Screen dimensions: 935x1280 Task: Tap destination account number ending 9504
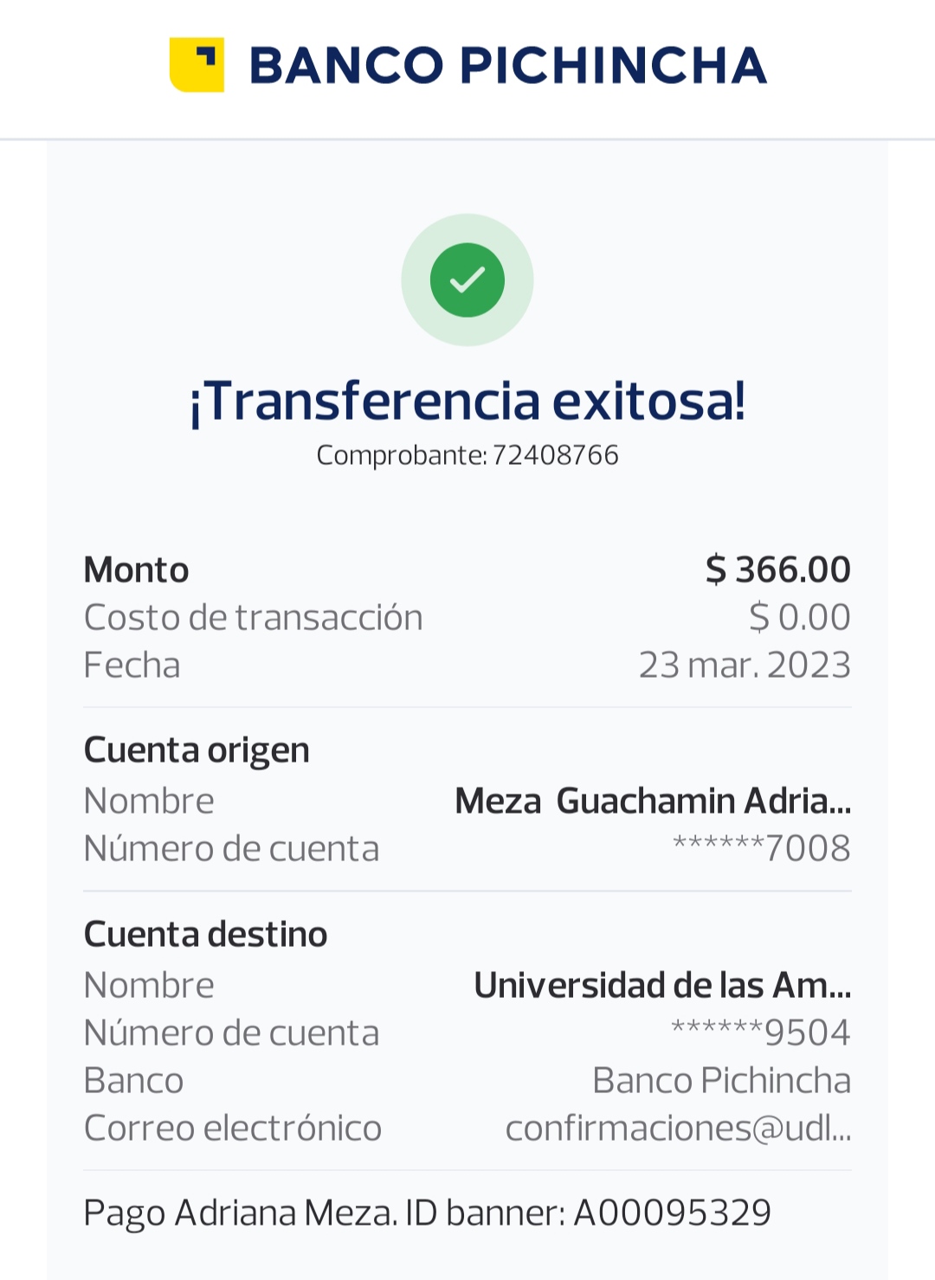coord(761,1033)
